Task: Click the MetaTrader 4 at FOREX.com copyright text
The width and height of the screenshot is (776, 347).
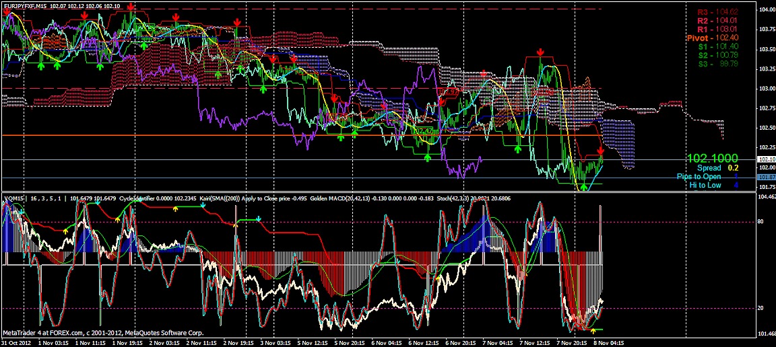Action: point(103,333)
